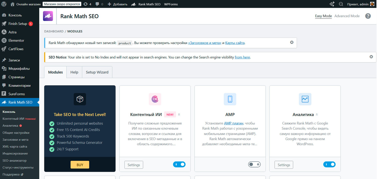
Task: Click the Добавить plus icon
Action: (x=109, y=4)
